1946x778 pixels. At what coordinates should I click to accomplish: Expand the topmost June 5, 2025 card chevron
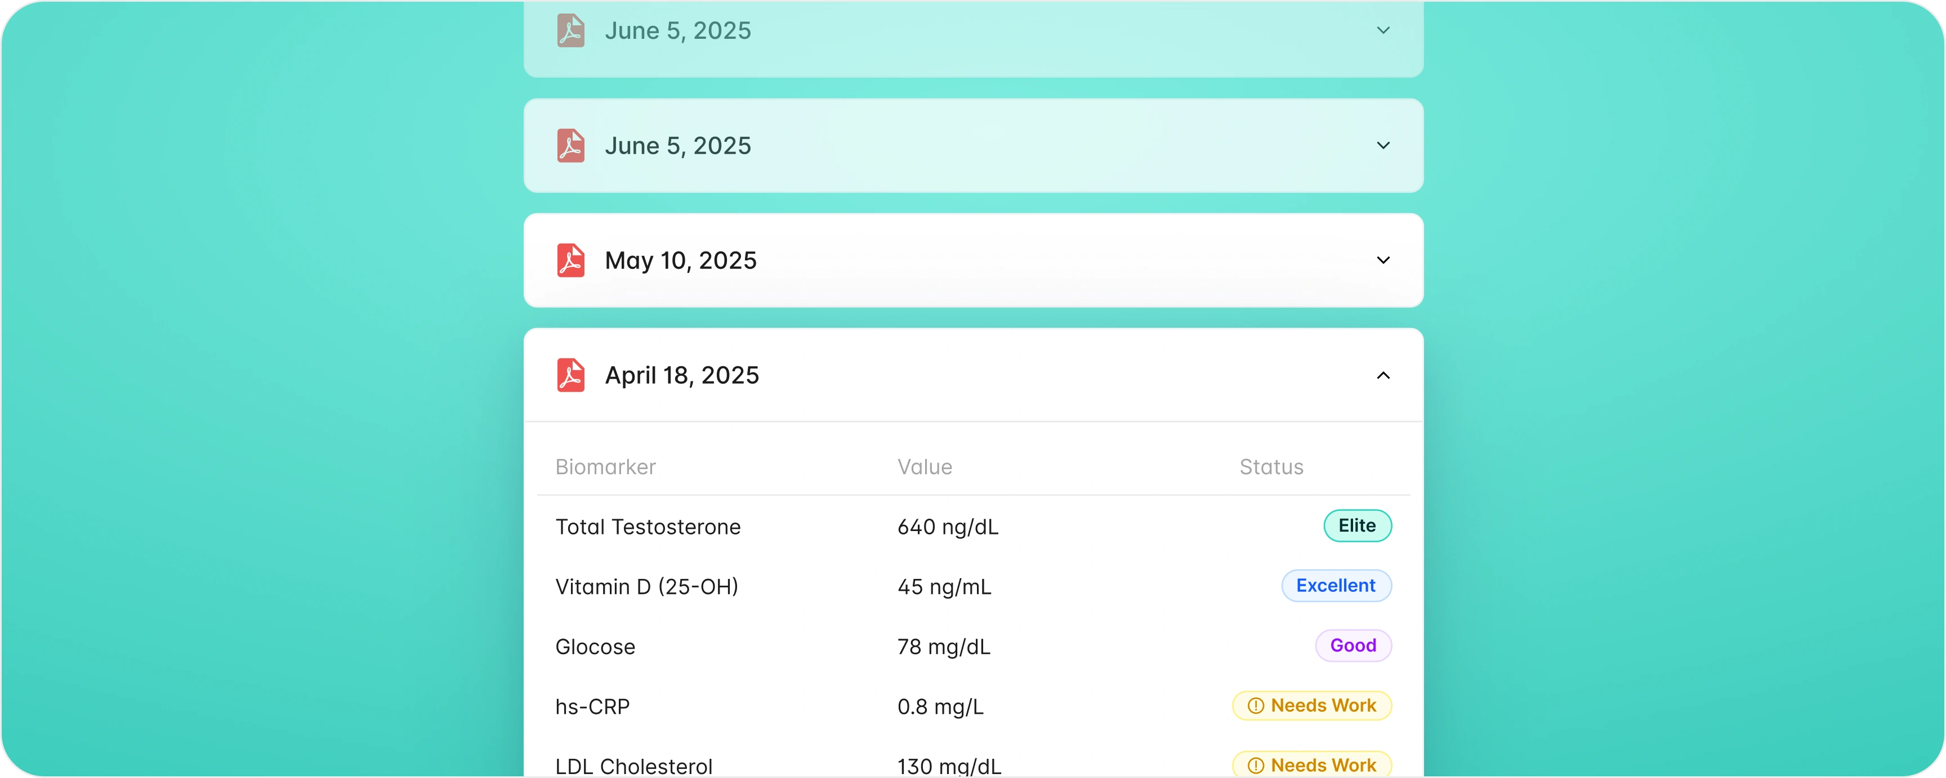click(x=1383, y=30)
